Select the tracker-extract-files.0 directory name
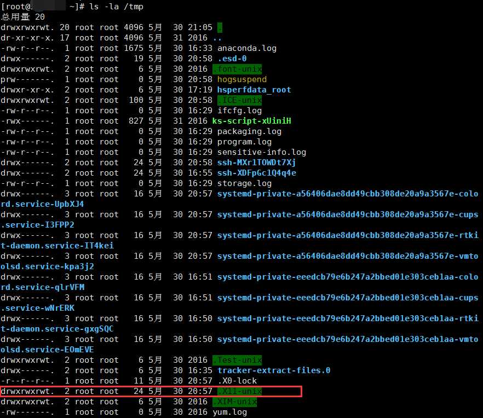Viewport: 483px width, 418px height. tap(274, 370)
